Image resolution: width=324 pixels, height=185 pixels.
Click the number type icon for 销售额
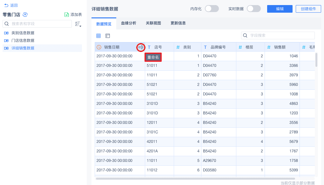(269, 47)
